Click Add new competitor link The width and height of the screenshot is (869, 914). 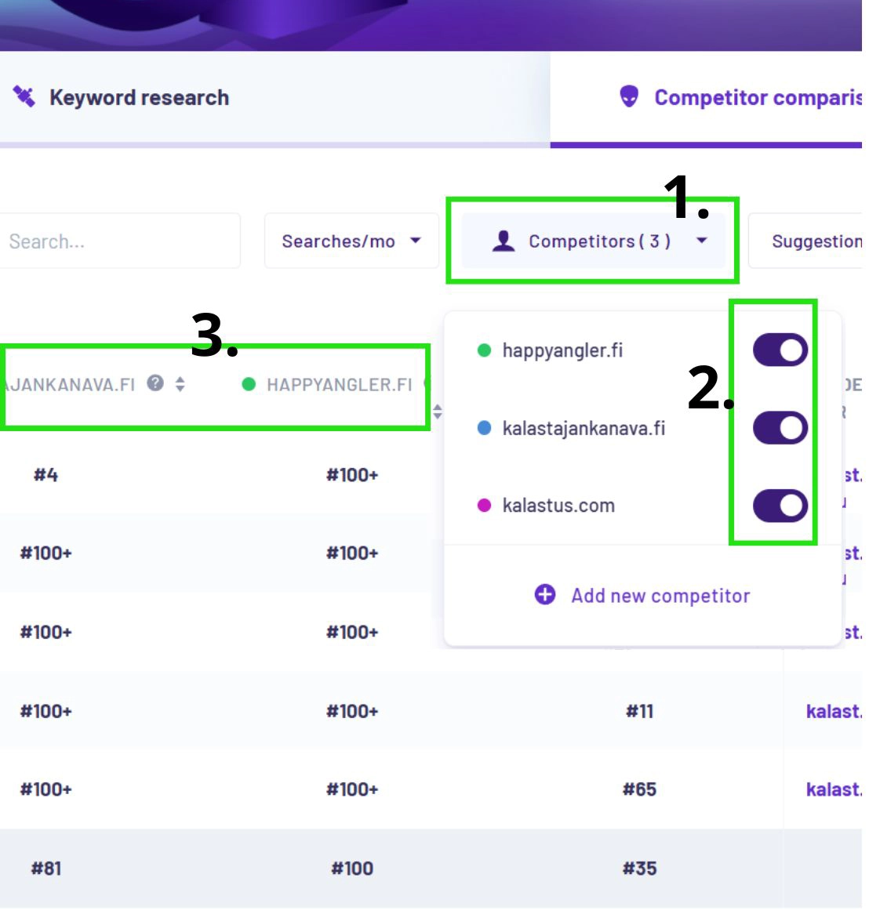click(660, 596)
